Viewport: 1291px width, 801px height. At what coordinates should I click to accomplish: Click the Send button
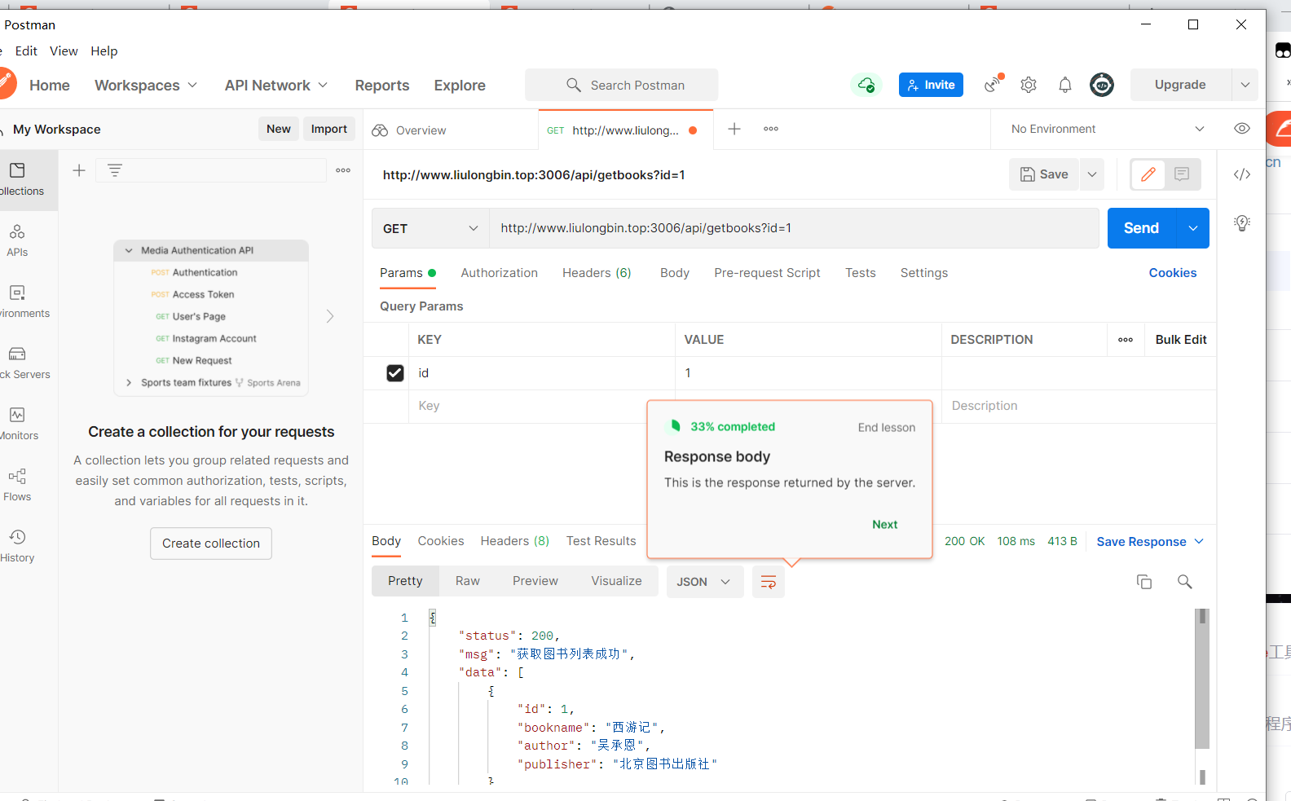pos(1141,228)
